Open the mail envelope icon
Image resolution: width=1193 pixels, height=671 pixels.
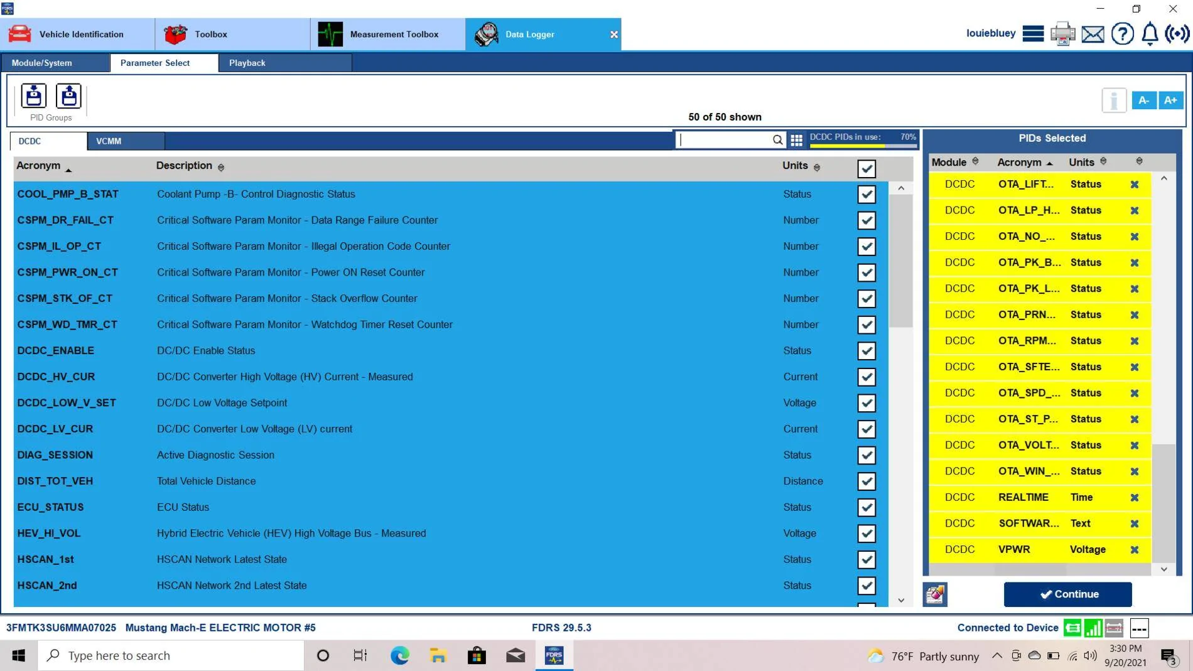[x=1093, y=34]
